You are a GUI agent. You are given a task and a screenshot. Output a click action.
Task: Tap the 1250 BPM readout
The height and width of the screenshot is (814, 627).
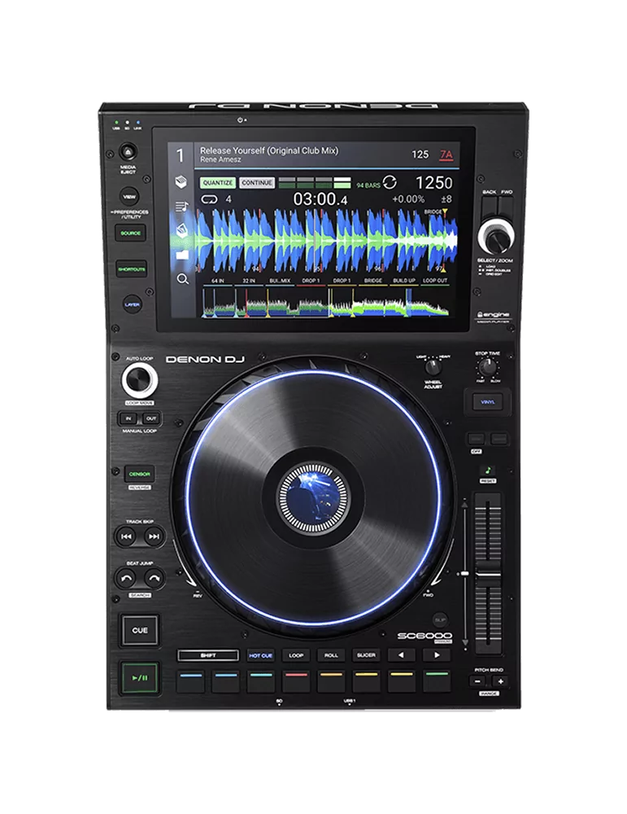[433, 182]
